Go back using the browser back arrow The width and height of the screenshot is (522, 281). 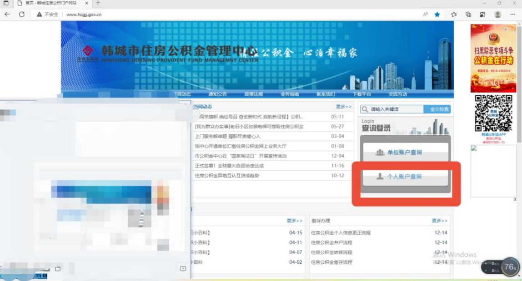coord(7,14)
